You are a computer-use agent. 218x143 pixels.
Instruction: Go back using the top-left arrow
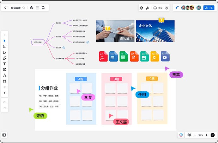(x=5, y=8)
